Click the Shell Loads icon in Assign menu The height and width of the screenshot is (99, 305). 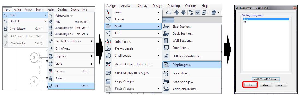[108, 56]
